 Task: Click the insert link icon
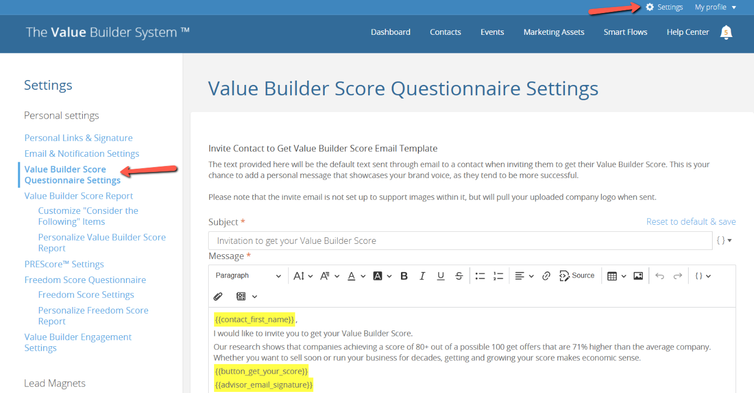click(x=546, y=276)
